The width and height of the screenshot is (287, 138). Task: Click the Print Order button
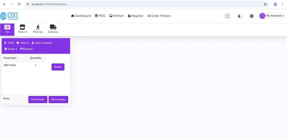[38, 100]
